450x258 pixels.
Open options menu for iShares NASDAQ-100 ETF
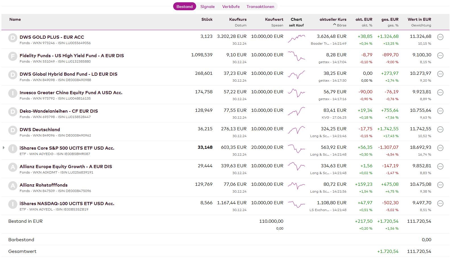pyautogui.click(x=440, y=204)
